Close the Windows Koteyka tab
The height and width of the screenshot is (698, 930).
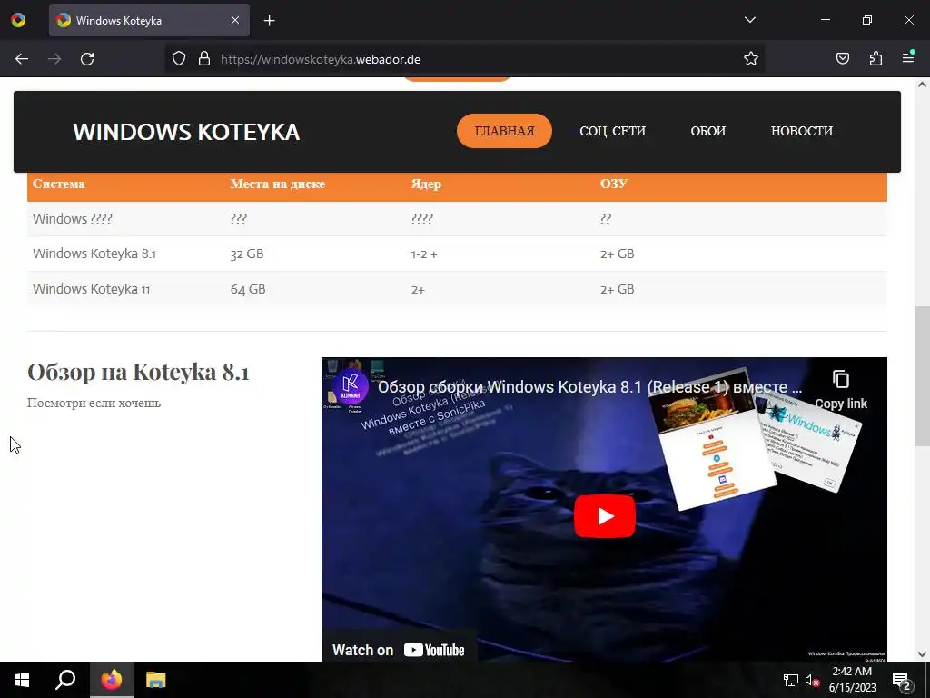[x=235, y=20]
